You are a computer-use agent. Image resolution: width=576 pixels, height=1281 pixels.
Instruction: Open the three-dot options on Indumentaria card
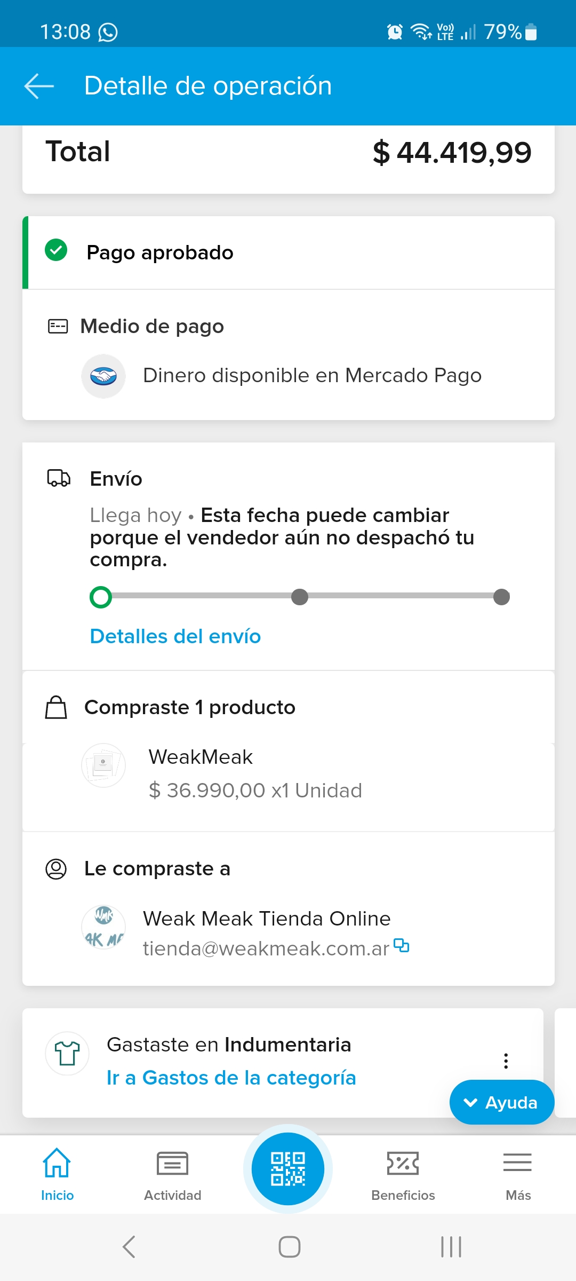pos(506,1061)
